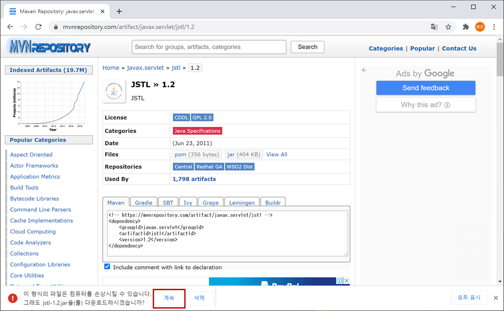Open the Build Tools category
This screenshot has width=504, height=311.
(x=24, y=187)
